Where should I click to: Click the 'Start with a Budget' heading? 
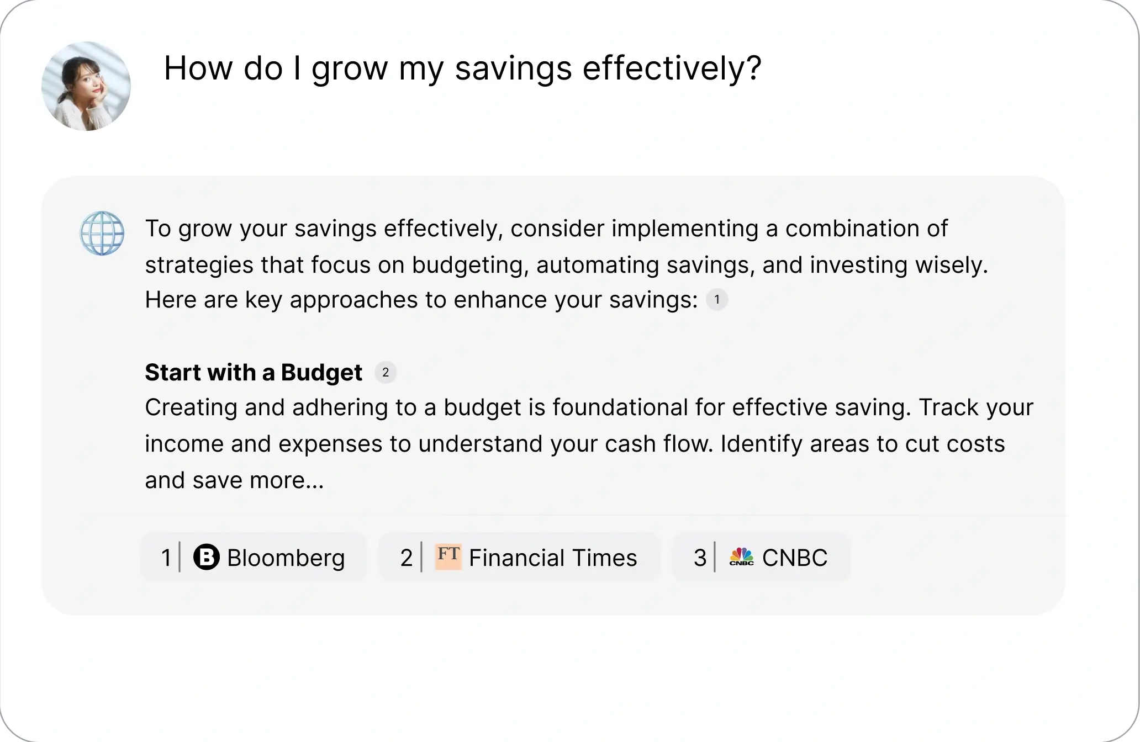(254, 373)
